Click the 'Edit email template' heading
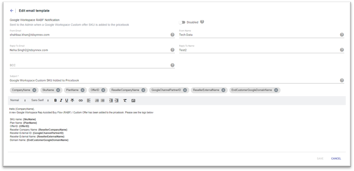Viewport: 354px width, 171px height. [x=34, y=11]
